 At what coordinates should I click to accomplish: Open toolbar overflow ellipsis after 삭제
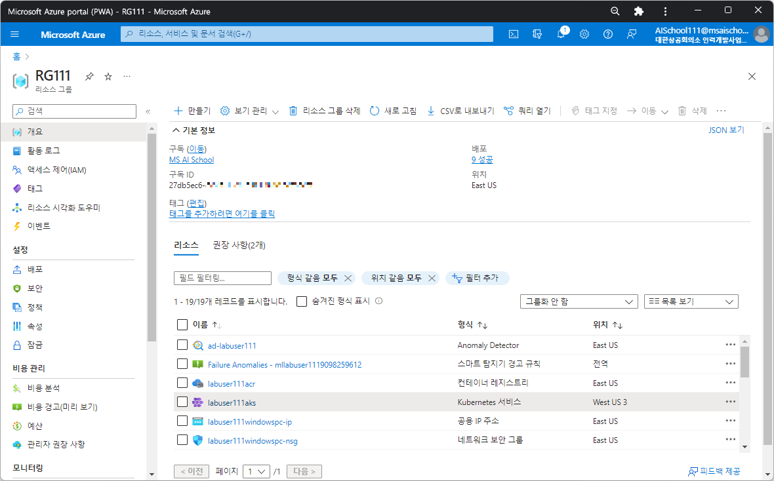click(x=721, y=111)
